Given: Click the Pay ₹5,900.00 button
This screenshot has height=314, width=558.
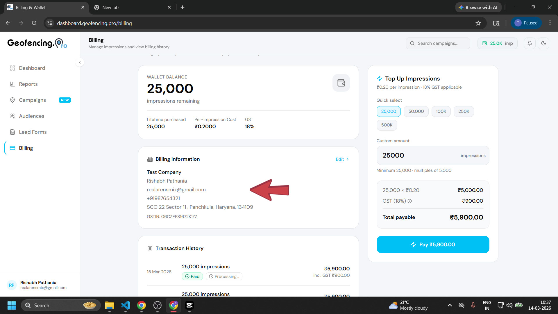Looking at the screenshot, I should click(433, 245).
